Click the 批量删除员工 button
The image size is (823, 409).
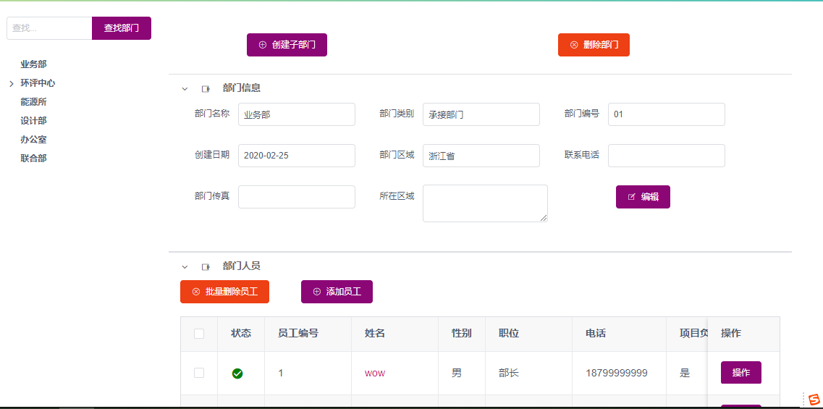(x=224, y=292)
